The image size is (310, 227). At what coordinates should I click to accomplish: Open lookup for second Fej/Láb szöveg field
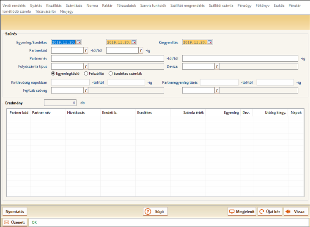[217, 90]
